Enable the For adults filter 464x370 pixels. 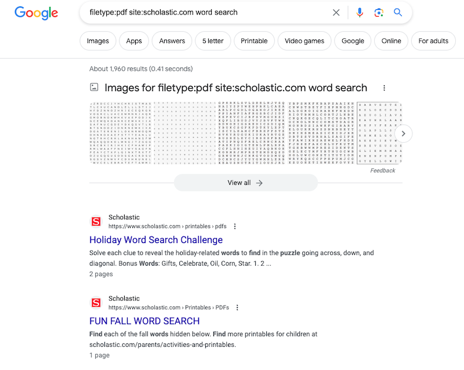433,41
